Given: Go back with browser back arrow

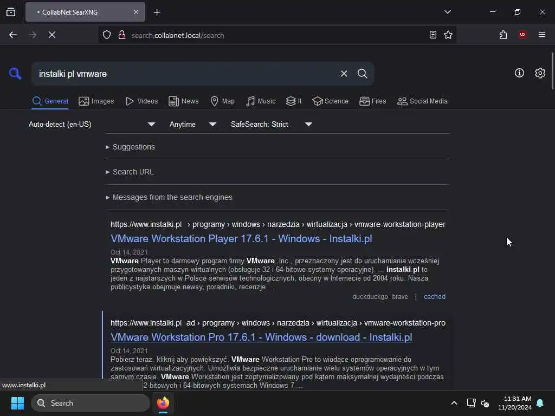Looking at the screenshot, I should click(13, 35).
